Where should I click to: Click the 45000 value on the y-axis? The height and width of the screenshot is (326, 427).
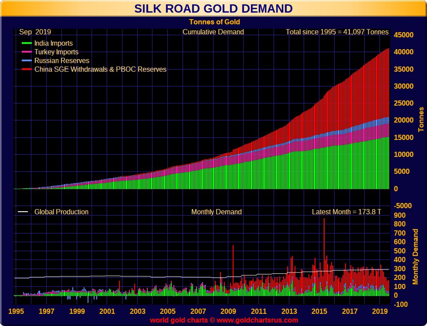click(403, 35)
